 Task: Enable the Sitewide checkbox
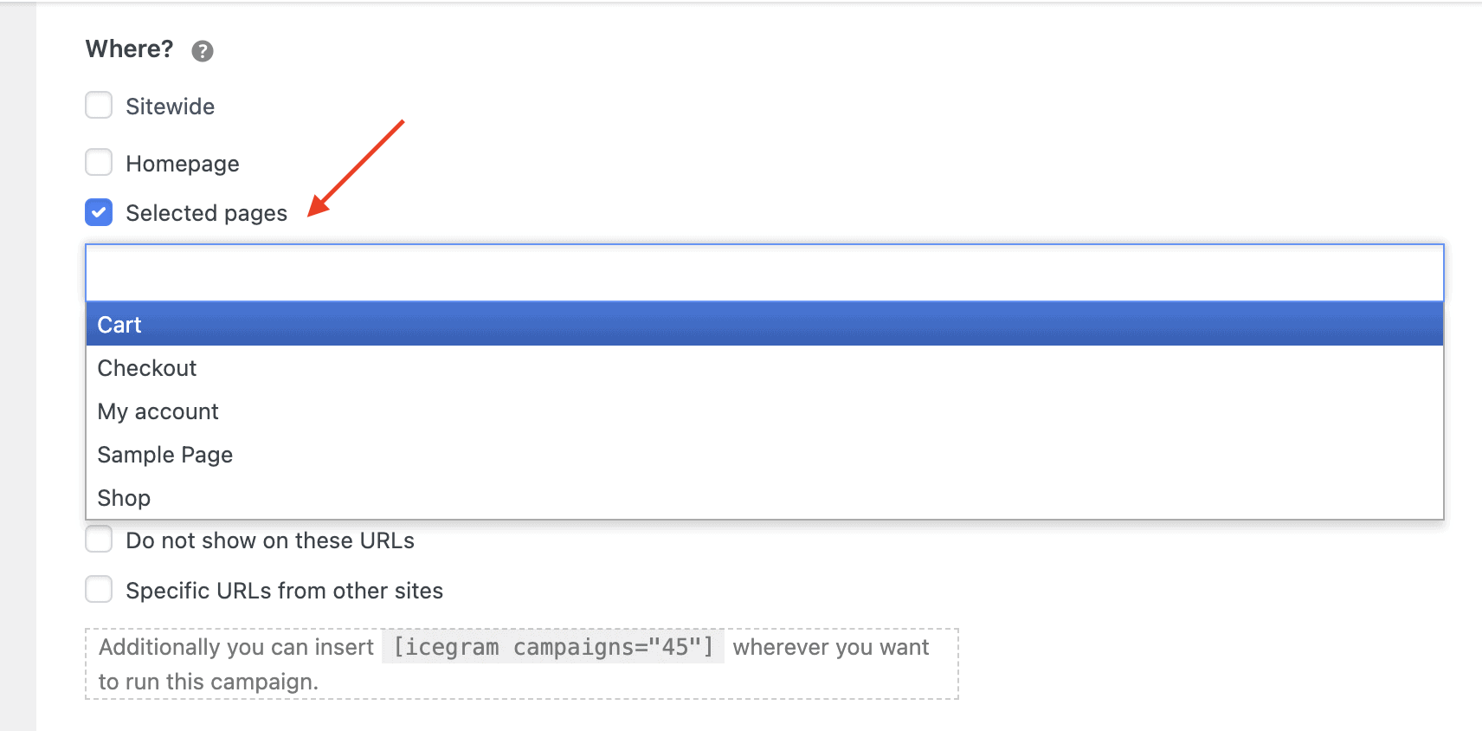(99, 105)
